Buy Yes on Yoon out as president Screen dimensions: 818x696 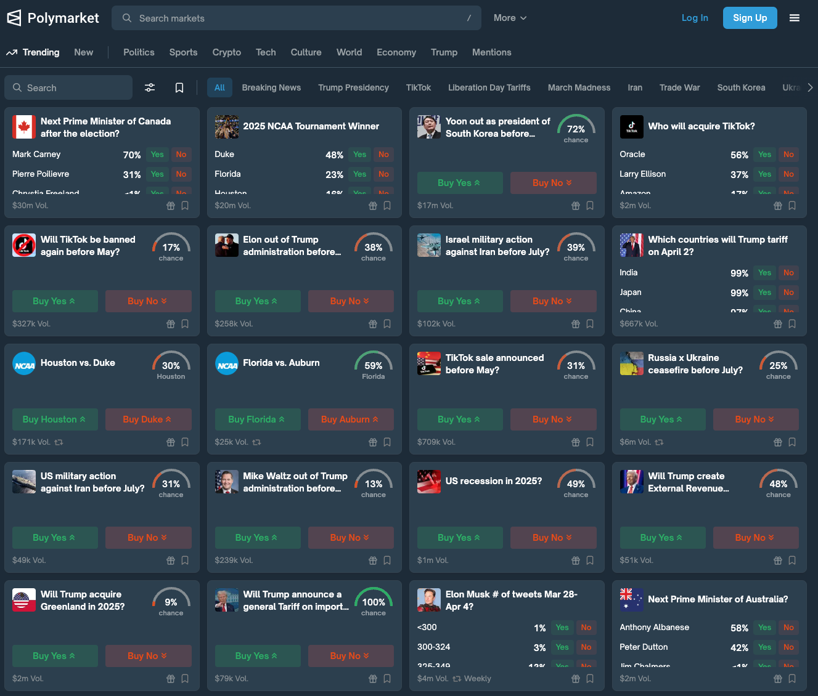(x=460, y=183)
